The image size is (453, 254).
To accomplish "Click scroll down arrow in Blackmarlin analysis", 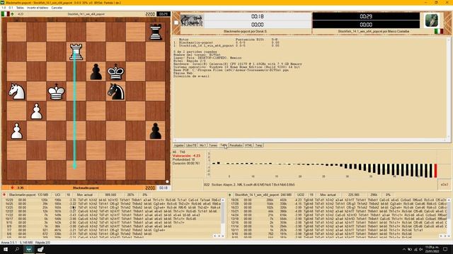I will click(x=223, y=236).
